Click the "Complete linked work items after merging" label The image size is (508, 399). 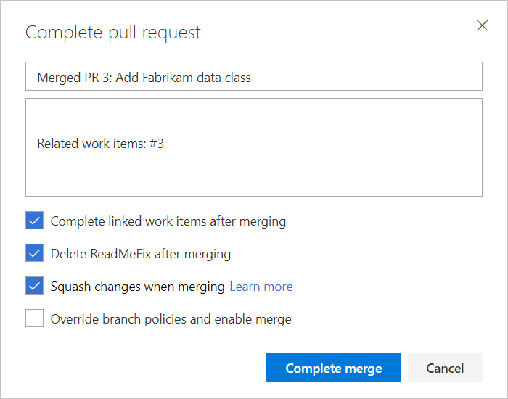tap(168, 221)
